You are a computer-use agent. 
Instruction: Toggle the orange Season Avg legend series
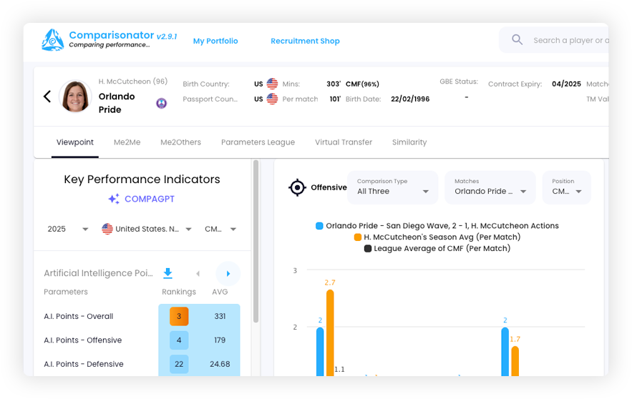tap(437, 237)
